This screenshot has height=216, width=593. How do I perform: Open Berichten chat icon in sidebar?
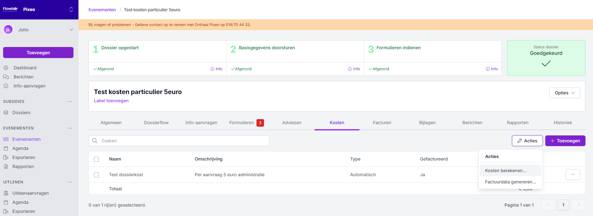click(6, 77)
